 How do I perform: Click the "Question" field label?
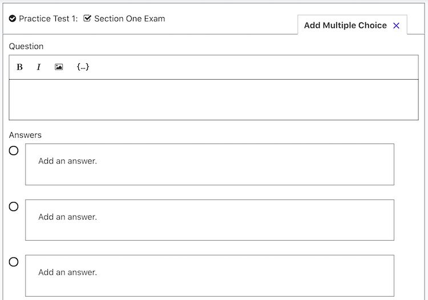tap(26, 46)
